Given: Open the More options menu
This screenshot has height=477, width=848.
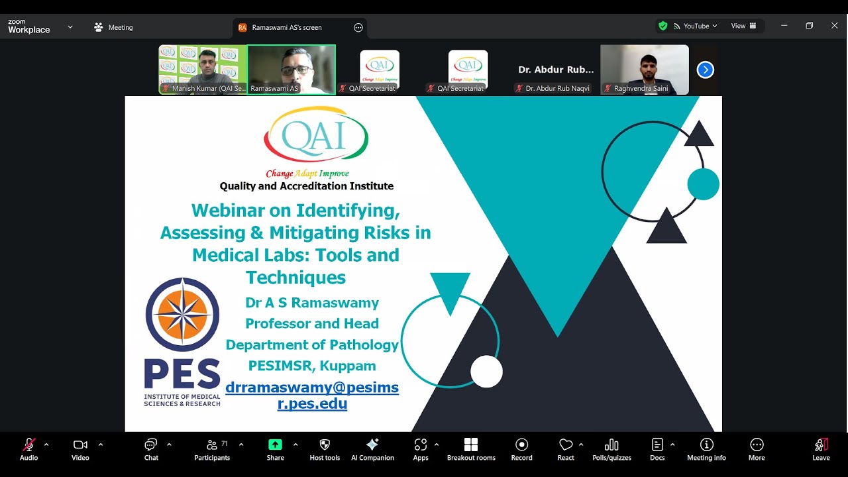Looking at the screenshot, I should (757, 449).
